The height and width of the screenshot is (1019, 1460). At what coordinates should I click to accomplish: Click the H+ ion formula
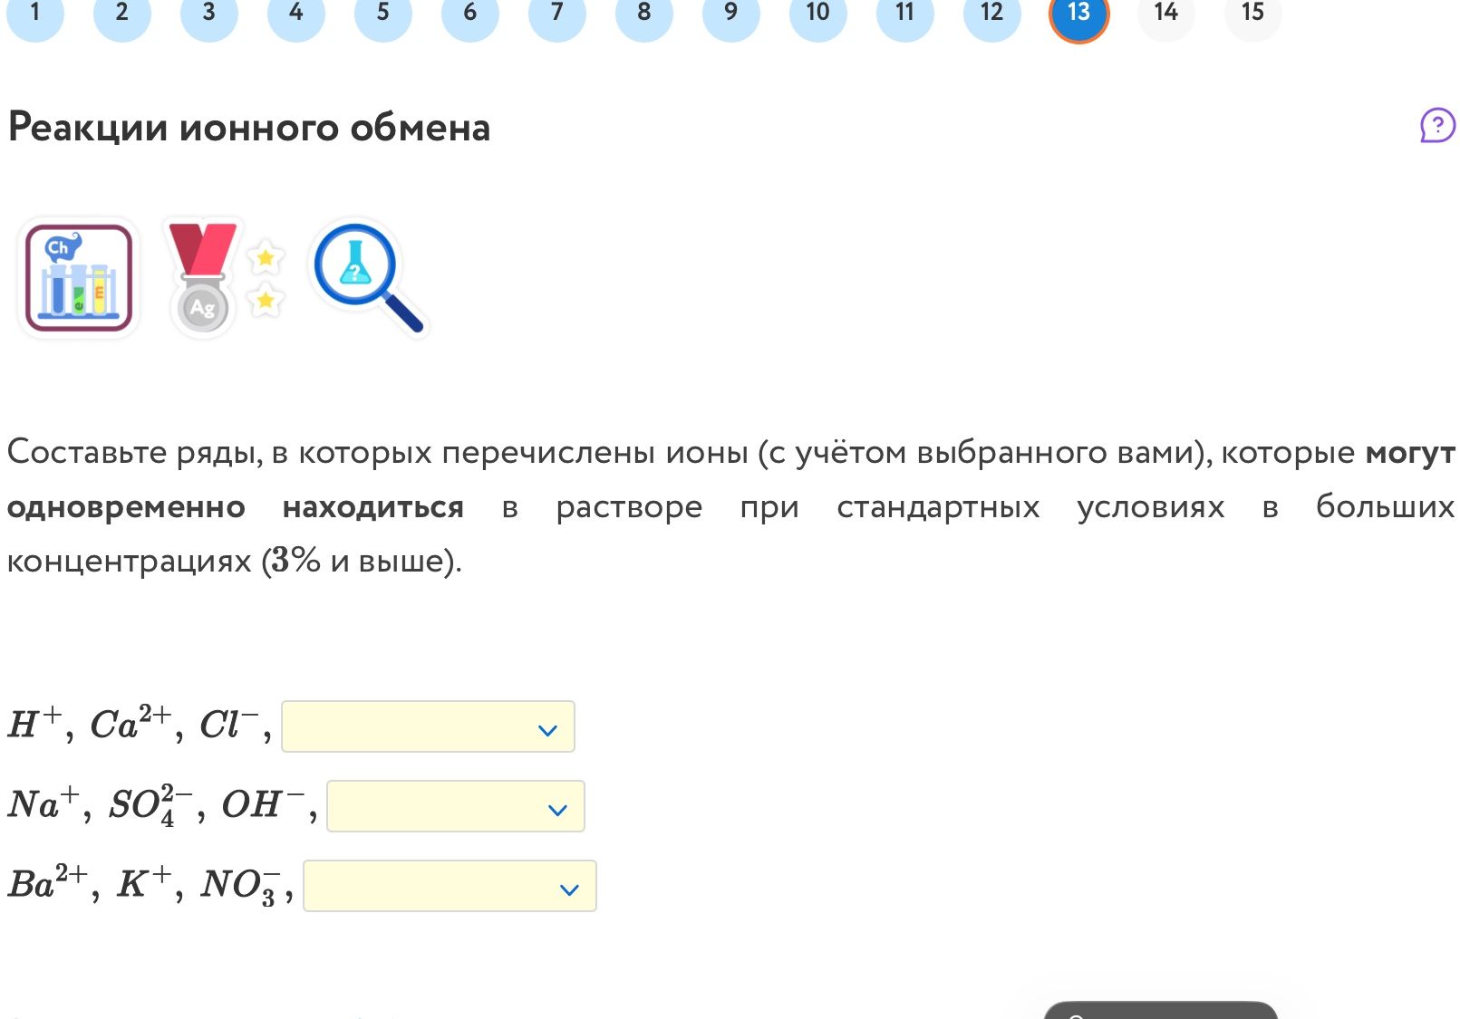pos(34,723)
